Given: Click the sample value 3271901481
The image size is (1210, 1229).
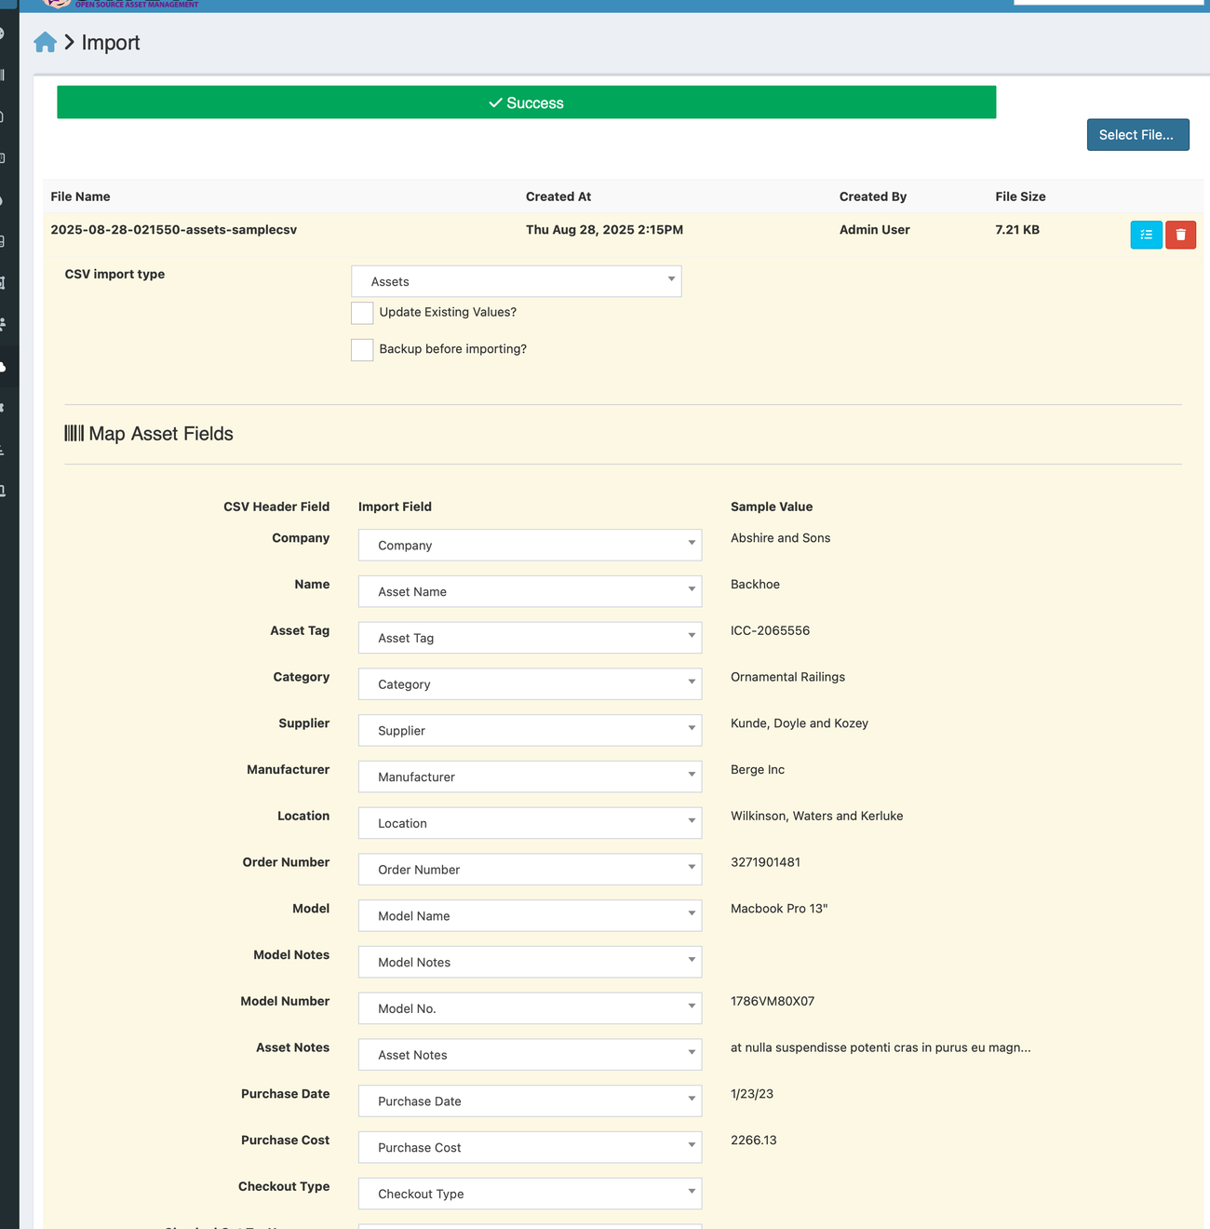Looking at the screenshot, I should coord(765,862).
